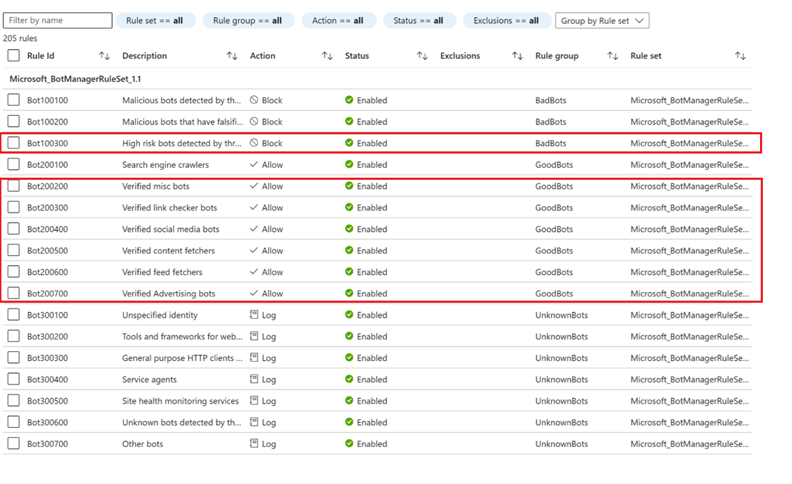
Task: Click the Block icon on Bot100200 row
Action: (254, 121)
